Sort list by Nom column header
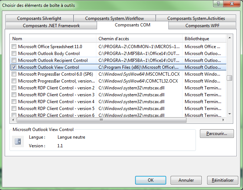 (53, 39)
